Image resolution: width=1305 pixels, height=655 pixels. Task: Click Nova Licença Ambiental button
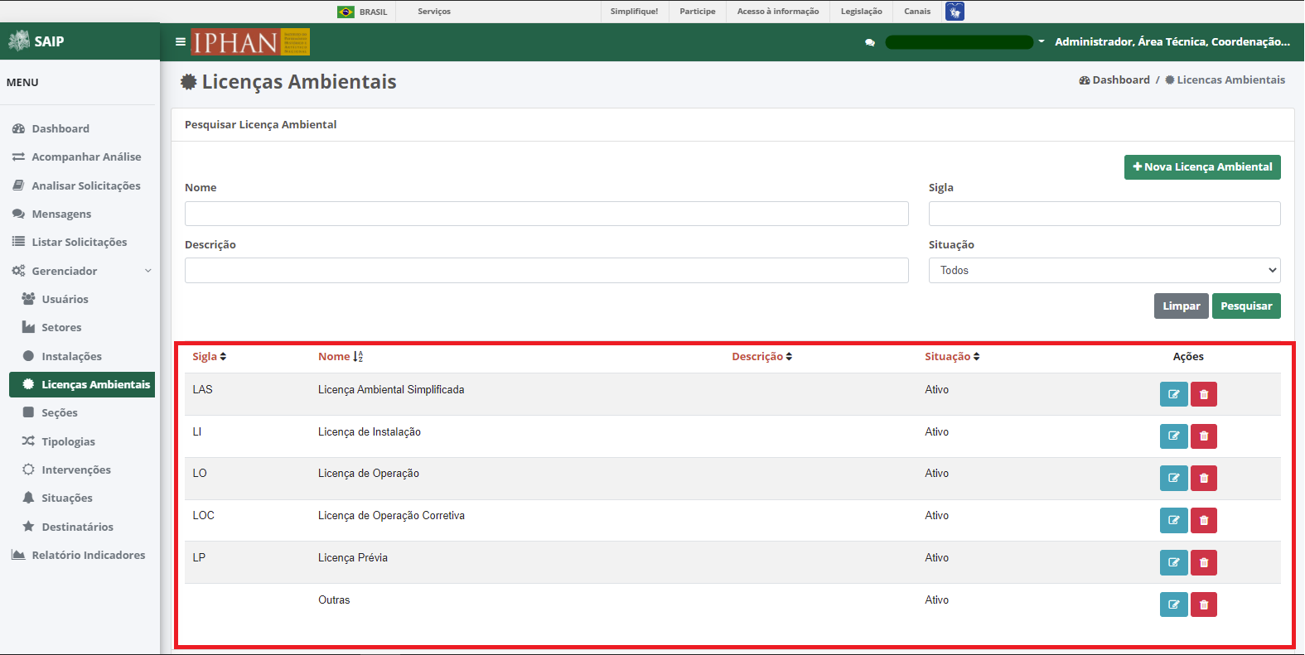(1202, 167)
